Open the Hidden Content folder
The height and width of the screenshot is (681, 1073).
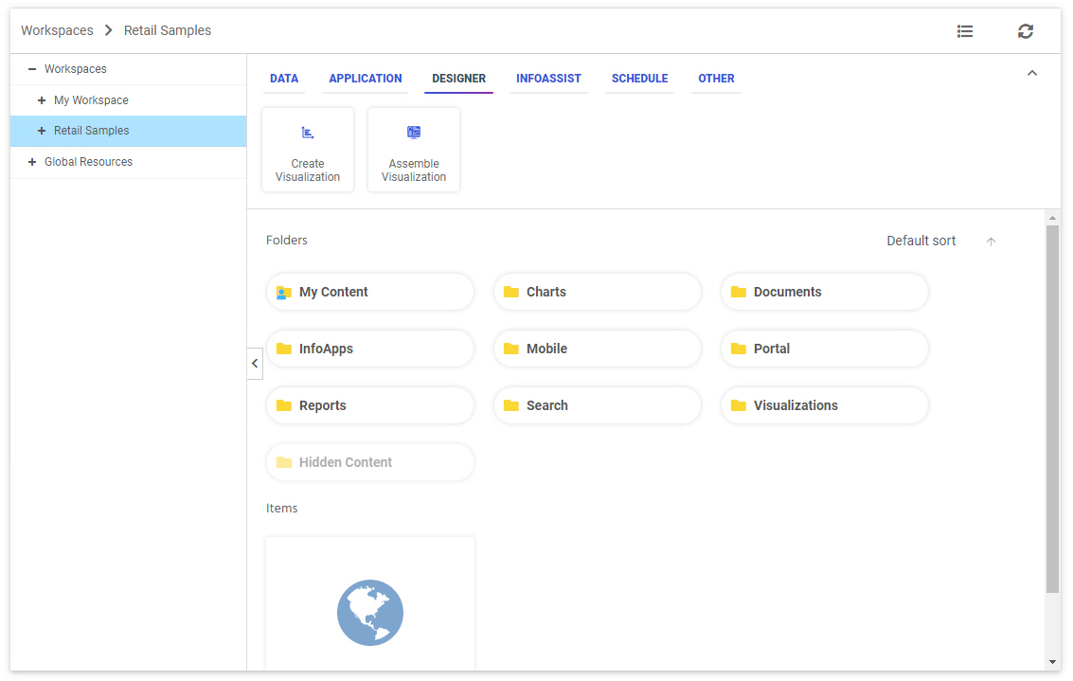tap(369, 462)
